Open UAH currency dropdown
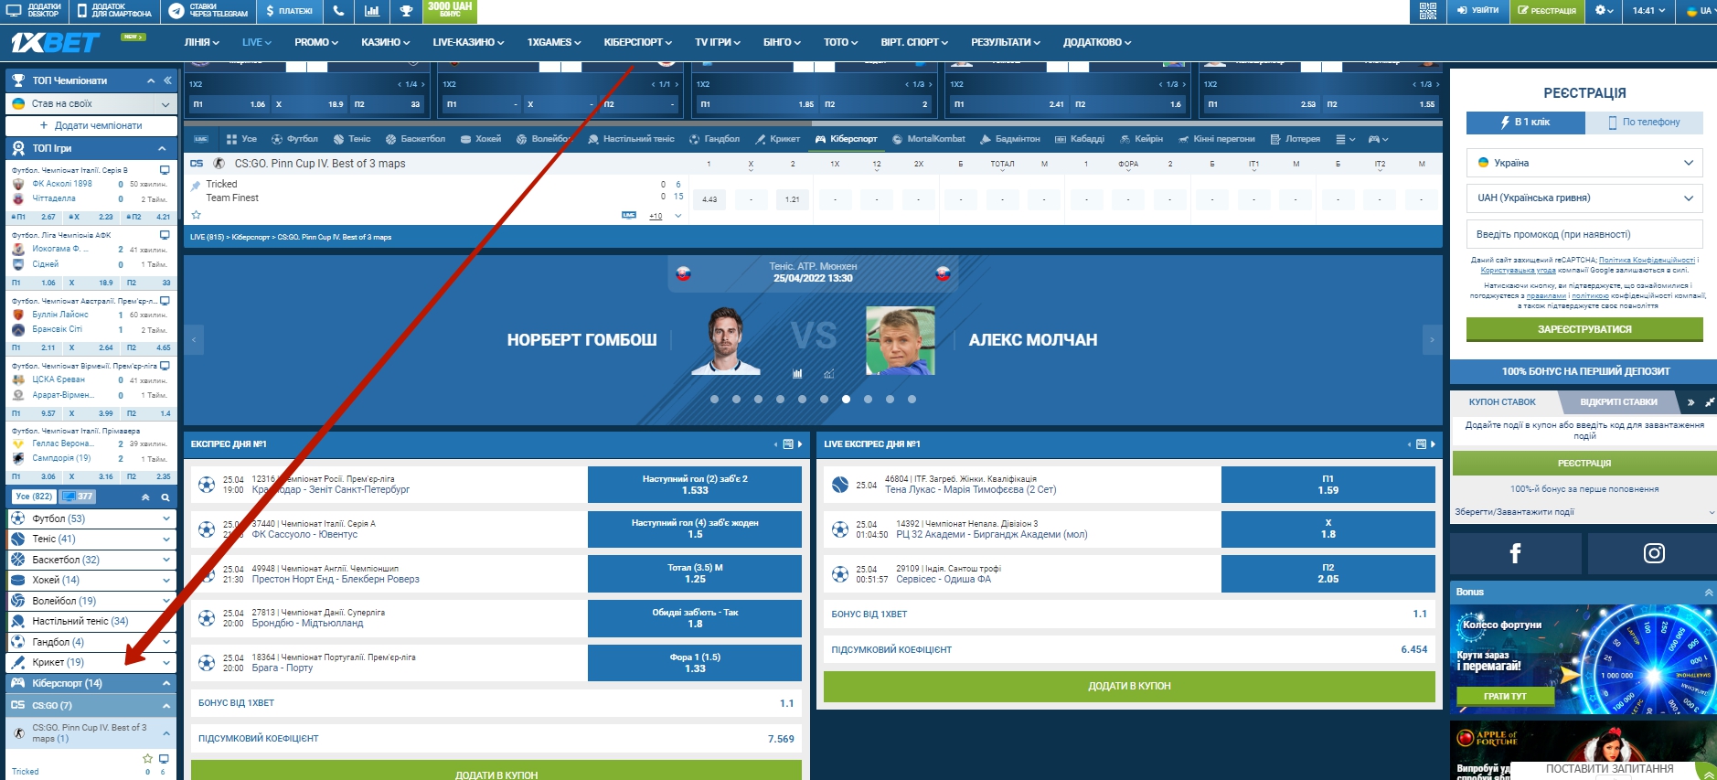1717x780 pixels. 1584,198
